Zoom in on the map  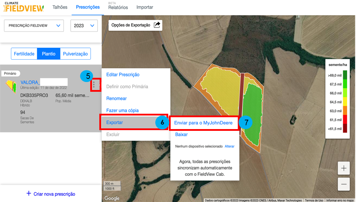click(344, 168)
